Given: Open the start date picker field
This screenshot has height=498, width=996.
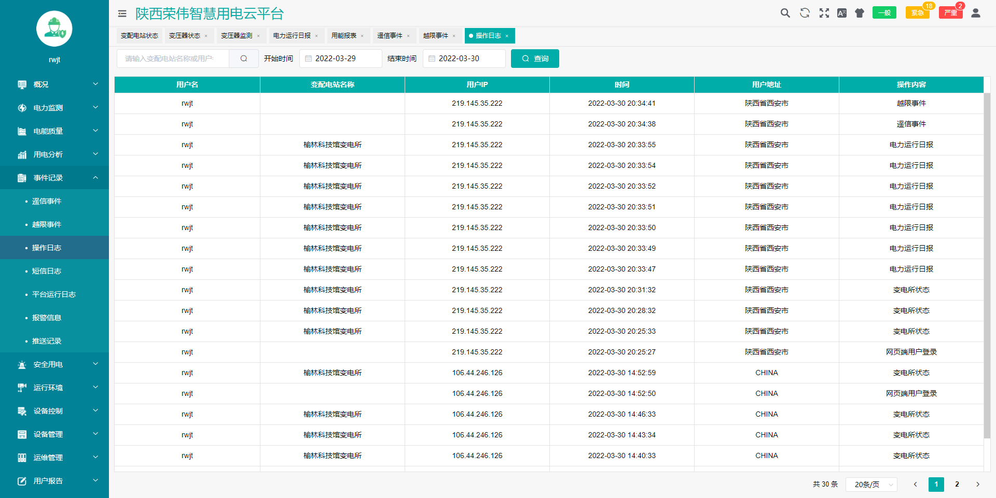Looking at the screenshot, I should [x=340, y=59].
